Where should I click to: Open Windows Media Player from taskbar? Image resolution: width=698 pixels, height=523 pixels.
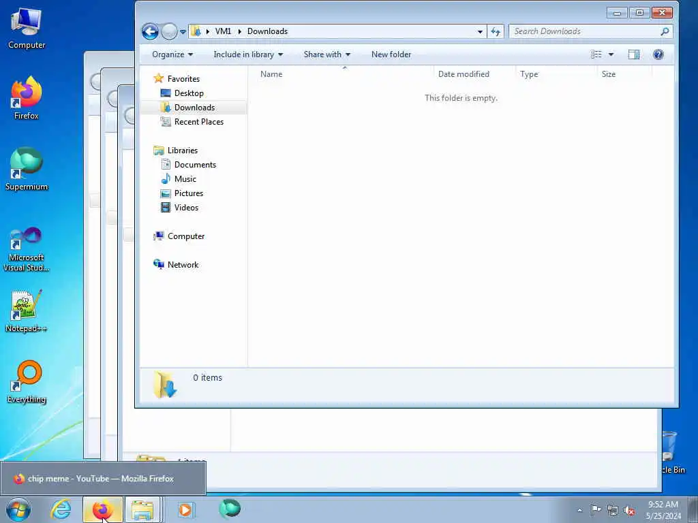coord(185,509)
